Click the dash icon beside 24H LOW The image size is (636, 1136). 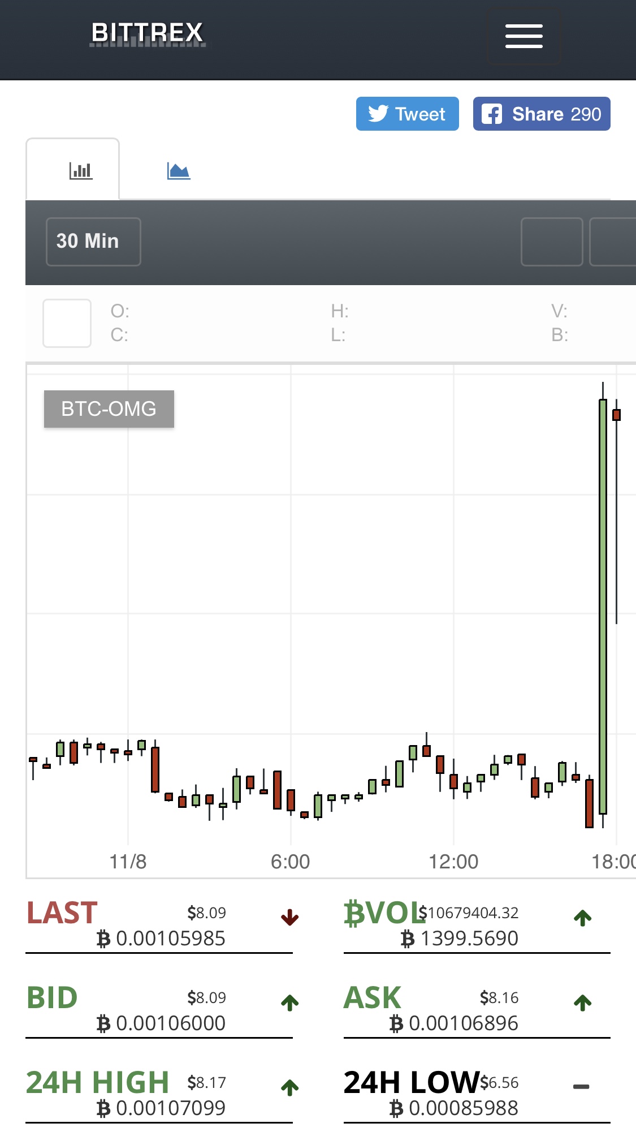(x=581, y=1087)
